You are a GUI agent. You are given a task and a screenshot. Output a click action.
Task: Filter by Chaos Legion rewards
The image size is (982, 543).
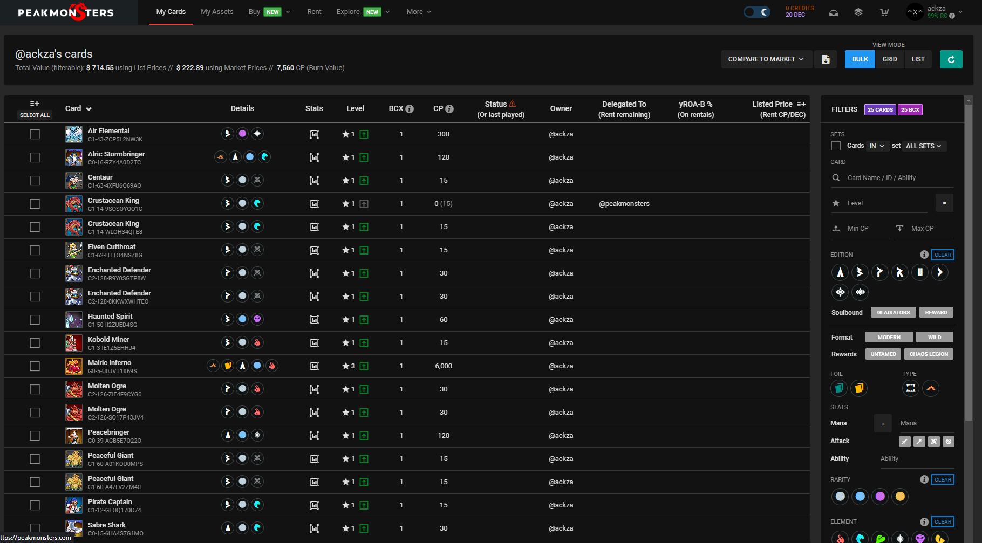(929, 354)
